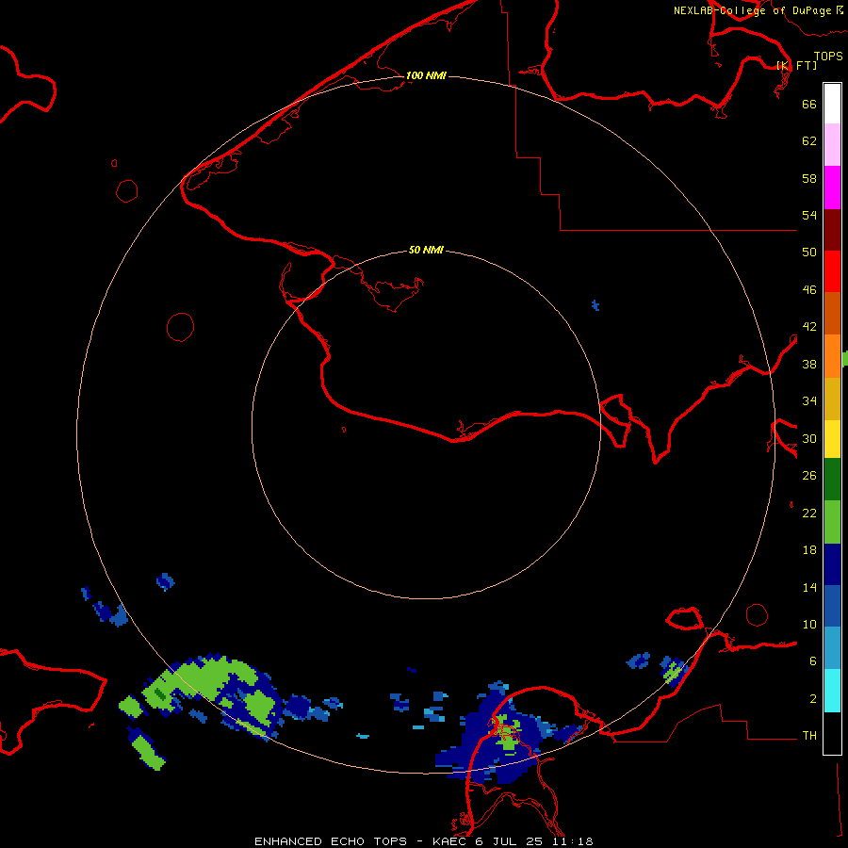Click the "18" legend value
Image resolution: width=848 pixels, height=848 pixels.
[x=809, y=550]
